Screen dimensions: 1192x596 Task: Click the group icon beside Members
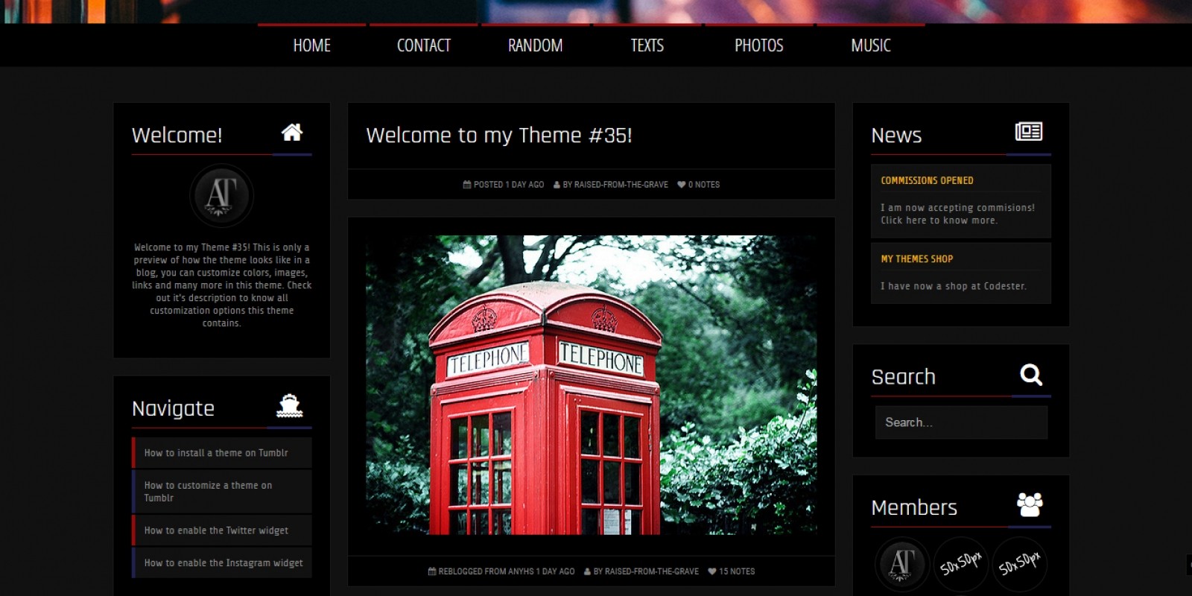coord(1030,504)
